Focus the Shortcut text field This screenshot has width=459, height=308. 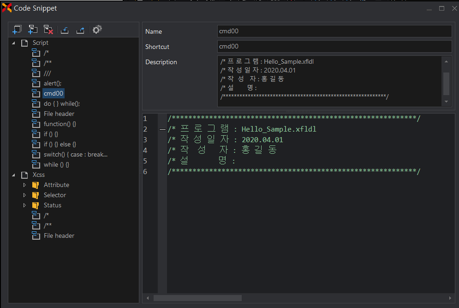click(334, 47)
